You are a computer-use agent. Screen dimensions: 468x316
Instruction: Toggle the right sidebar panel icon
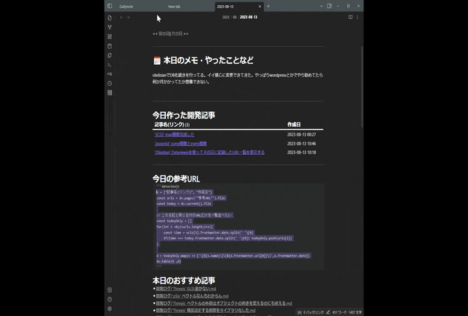tap(329, 6)
